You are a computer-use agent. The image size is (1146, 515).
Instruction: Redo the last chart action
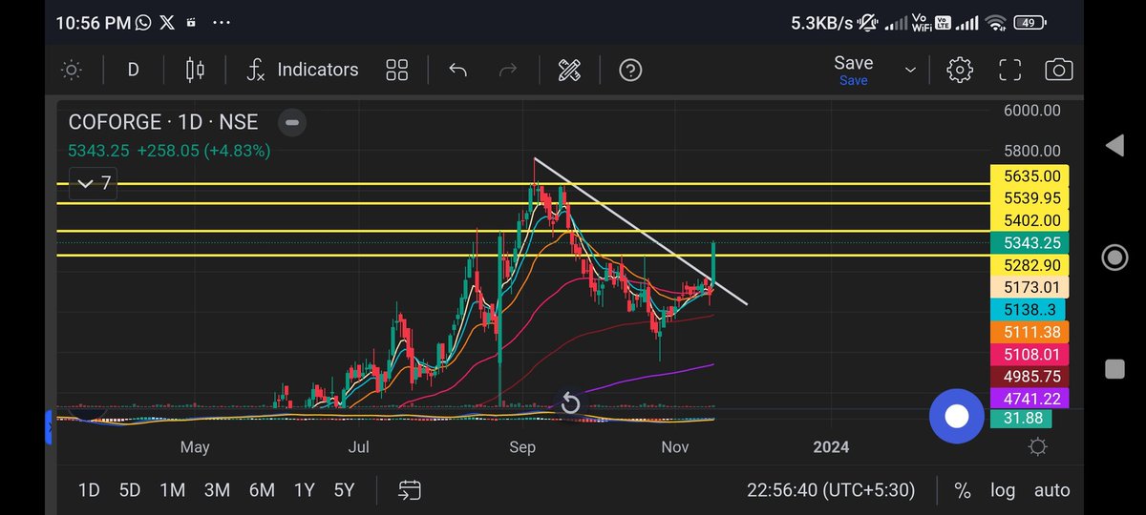point(509,70)
